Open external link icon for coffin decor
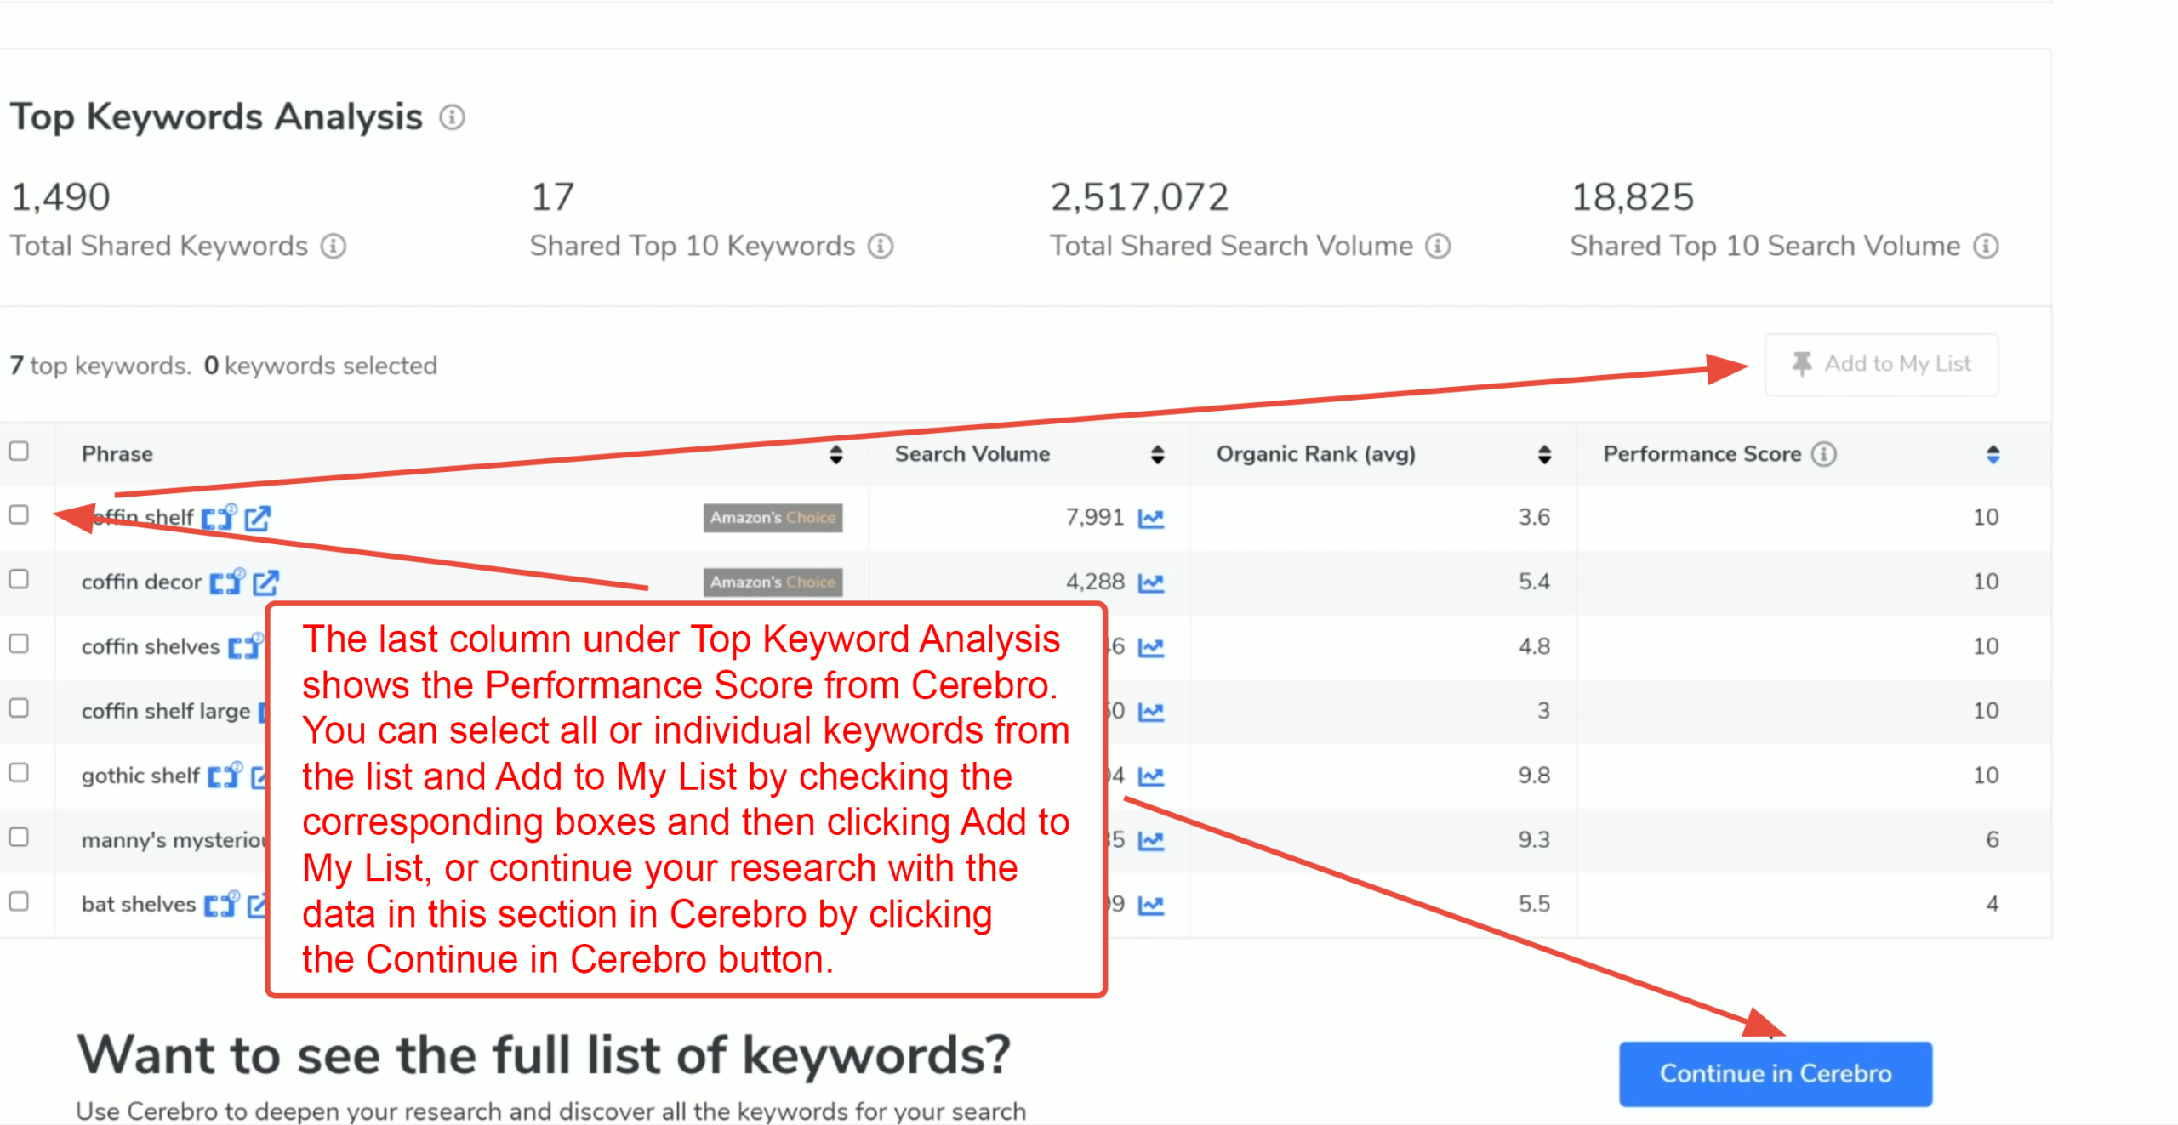Screen dimensions: 2178x1125 click(265, 582)
